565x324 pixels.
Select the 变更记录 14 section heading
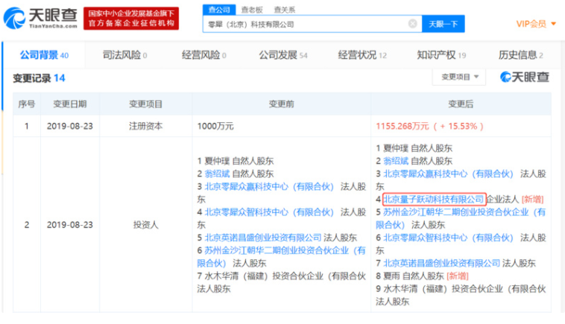pos(39,78)
